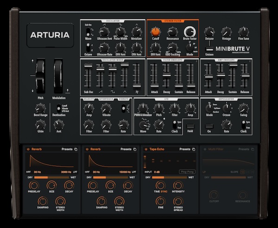Open the Multi Filter Presets menu

(244, 149)
